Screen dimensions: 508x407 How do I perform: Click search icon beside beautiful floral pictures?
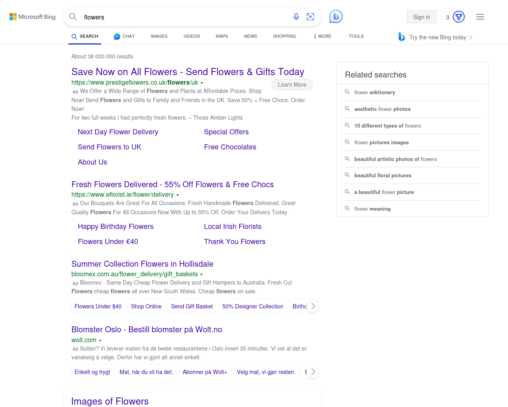click(347, 175)
